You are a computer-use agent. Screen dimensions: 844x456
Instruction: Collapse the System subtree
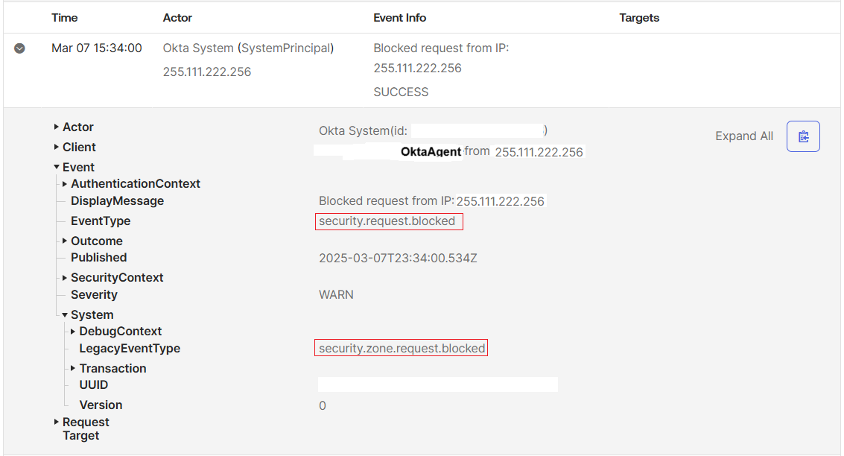coord(63,314)
